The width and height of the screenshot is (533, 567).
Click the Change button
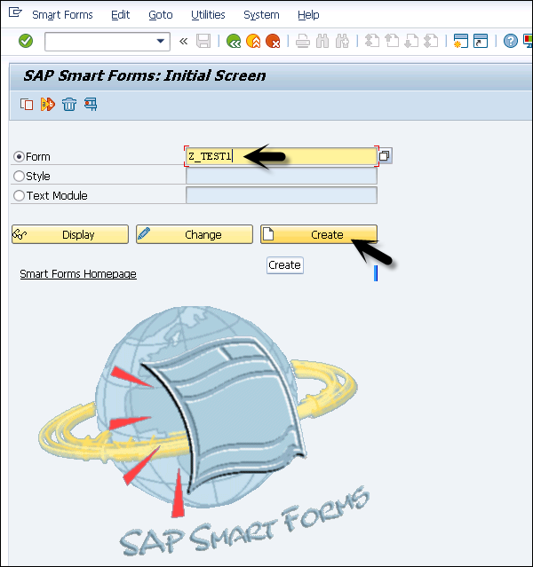[195, 234]
